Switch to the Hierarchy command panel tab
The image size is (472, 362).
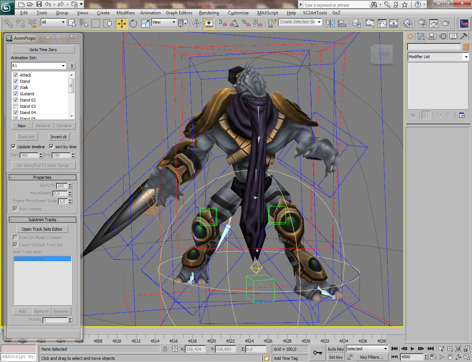432,36
